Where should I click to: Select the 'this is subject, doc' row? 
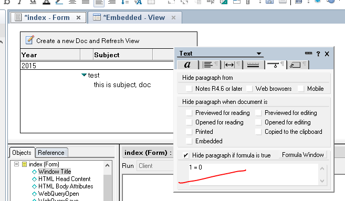click(x=122, y=84)
